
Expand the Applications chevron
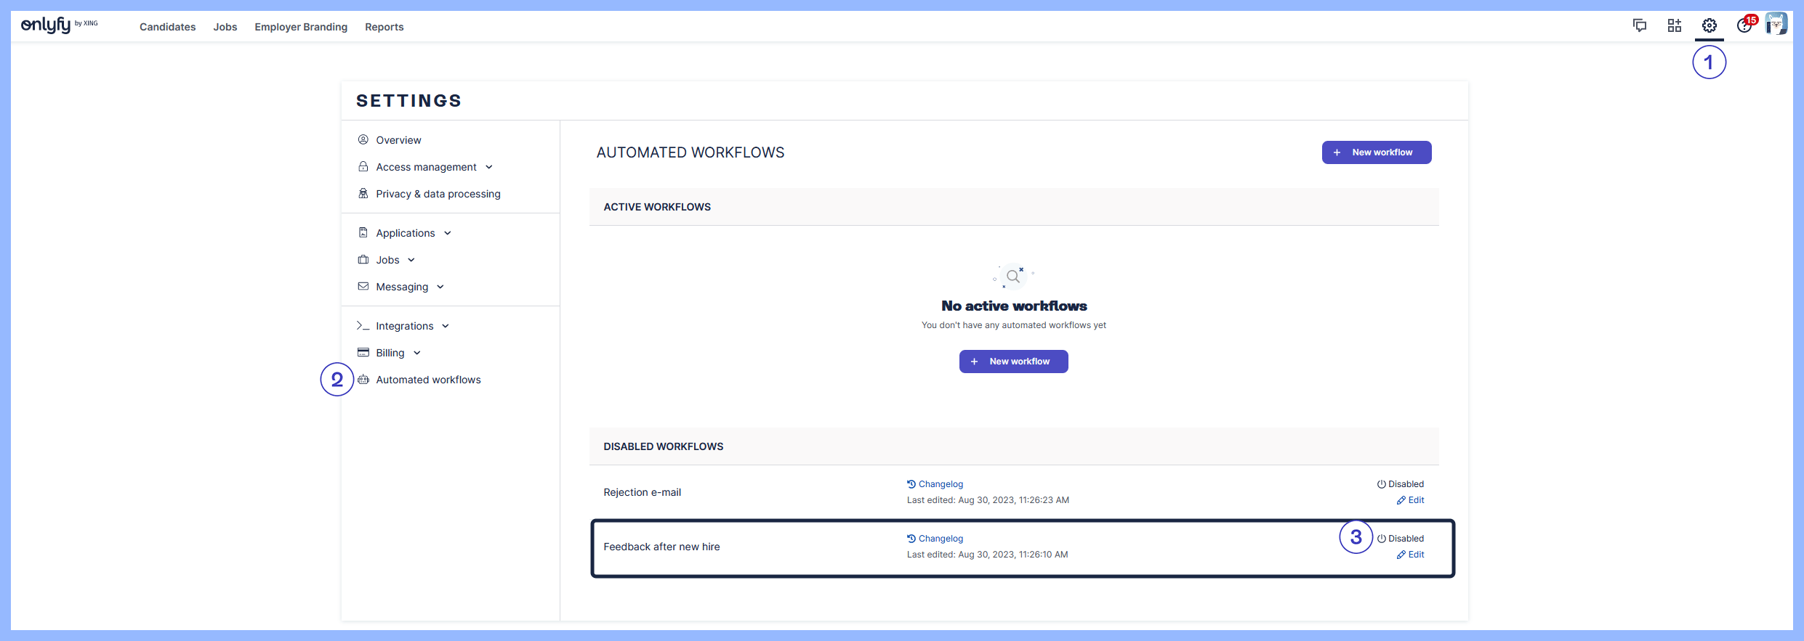(x=448, y=233)
